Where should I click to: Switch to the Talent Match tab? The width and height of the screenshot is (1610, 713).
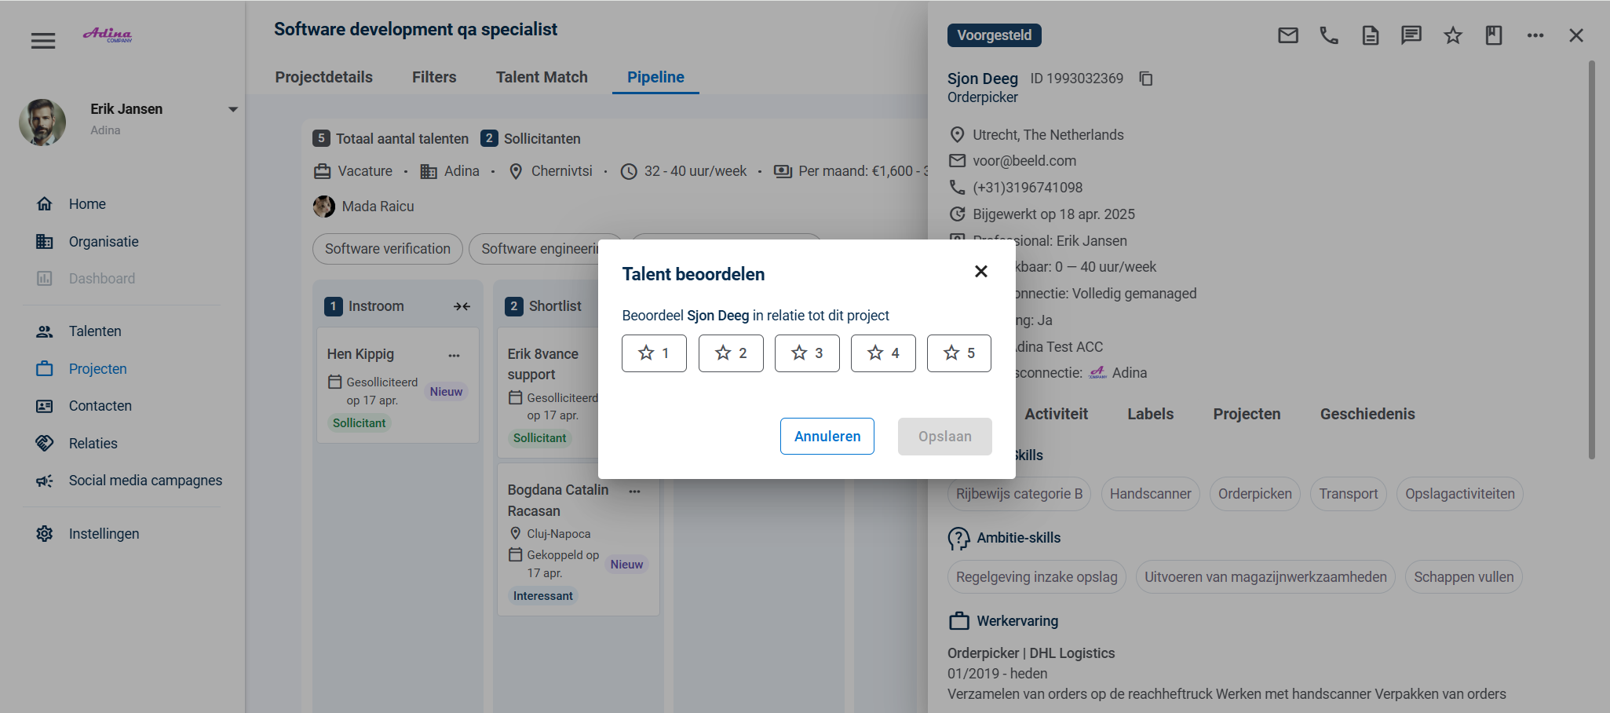[542, 77]
